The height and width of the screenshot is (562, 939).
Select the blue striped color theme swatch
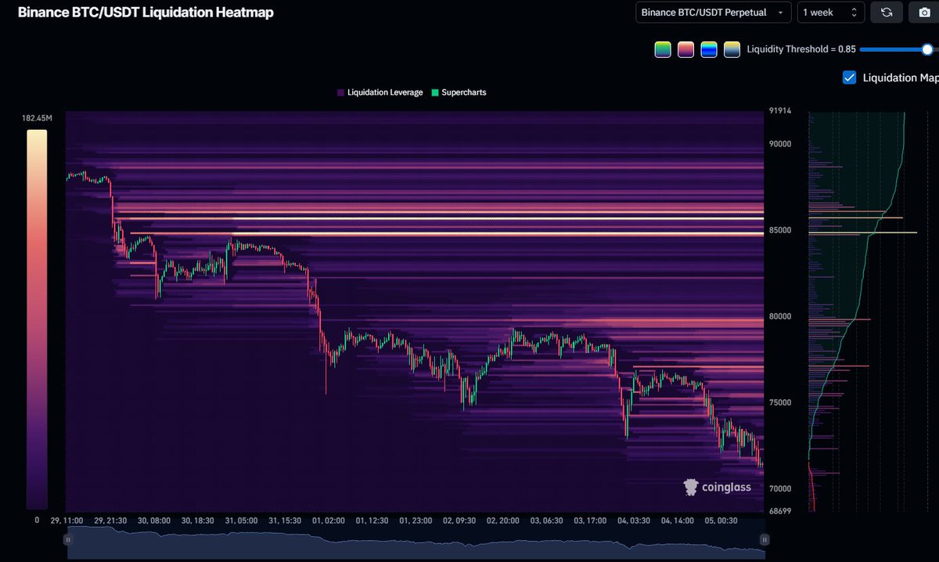709,49
